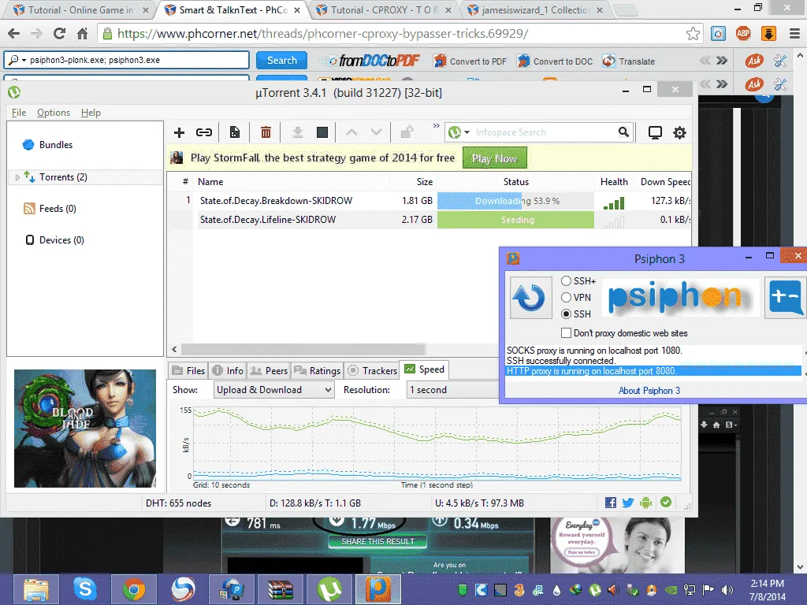Click the Infospace Search input field

click(x=545, y=132)
